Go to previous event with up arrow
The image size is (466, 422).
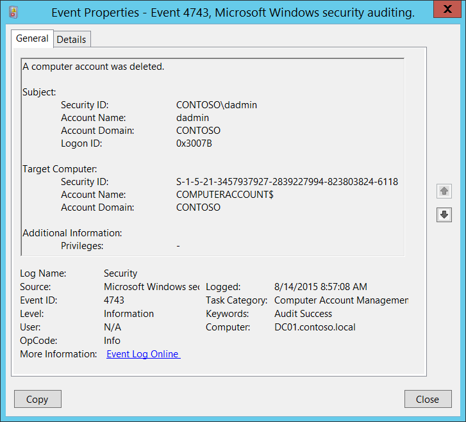click(444, 191)
